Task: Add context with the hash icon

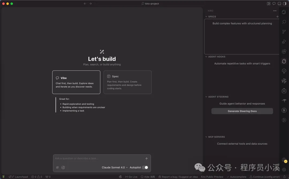Action: 57,168
